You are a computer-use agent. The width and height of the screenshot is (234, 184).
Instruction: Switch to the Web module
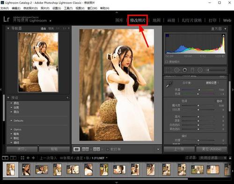click(x=227, y=20)
